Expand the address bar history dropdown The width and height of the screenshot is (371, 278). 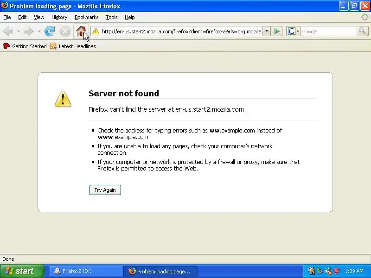(267, 31)
